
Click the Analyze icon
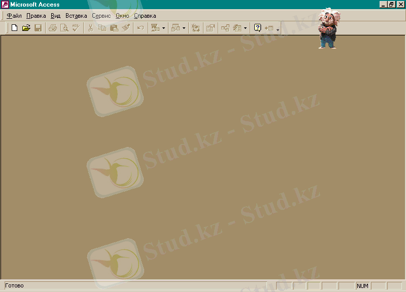tap(176, 28)
